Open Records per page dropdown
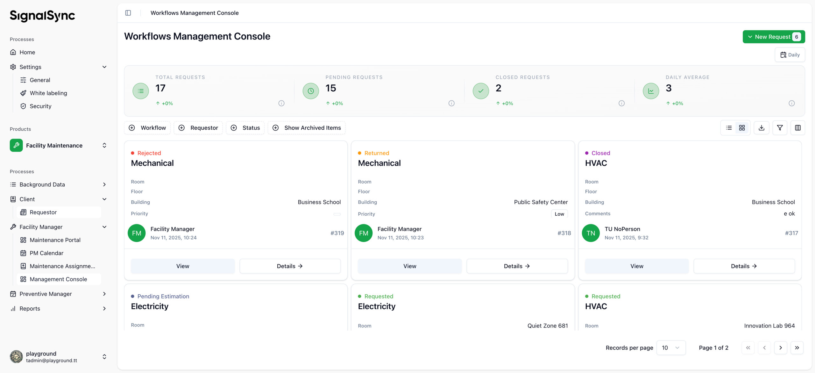 pos(670,348)
